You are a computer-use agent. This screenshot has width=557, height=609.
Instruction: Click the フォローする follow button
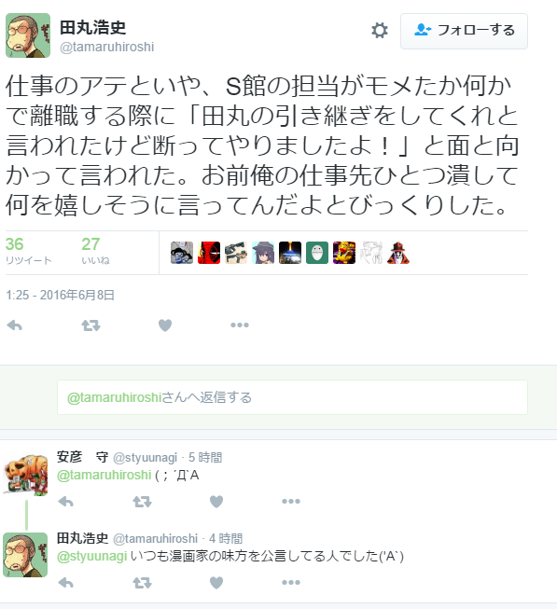[x=464, y=31]
